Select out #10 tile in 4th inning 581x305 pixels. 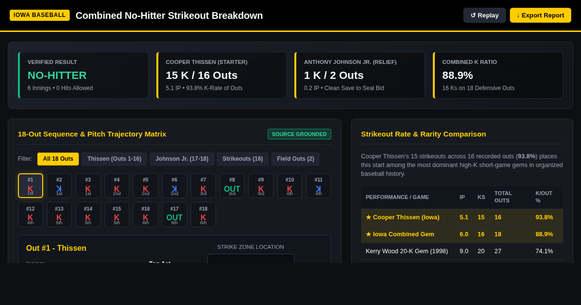290,186
